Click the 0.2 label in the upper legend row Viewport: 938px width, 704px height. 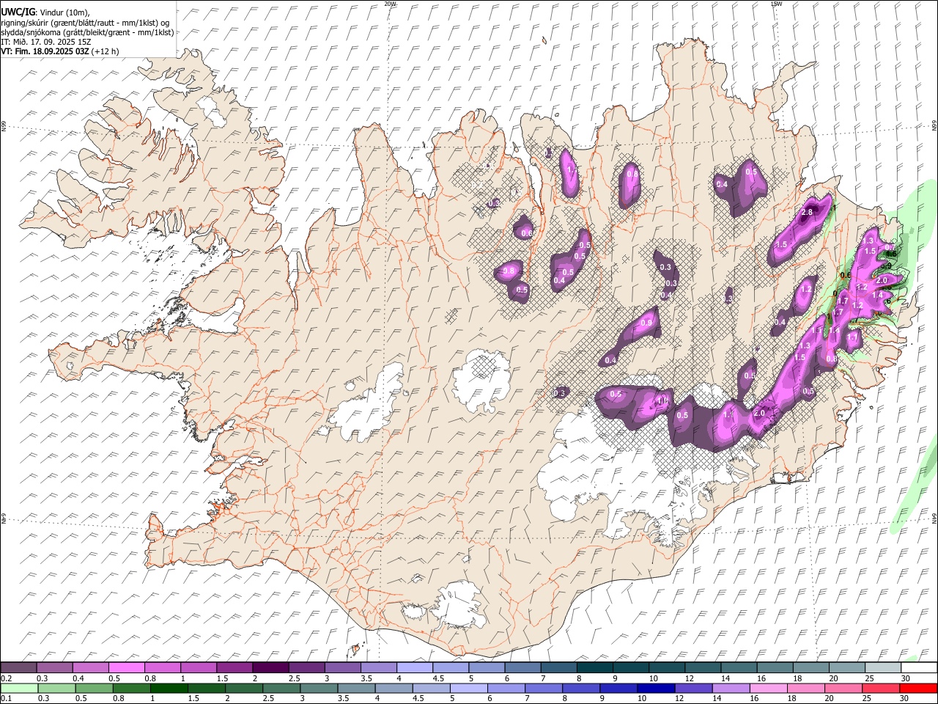tap(6, 678)
